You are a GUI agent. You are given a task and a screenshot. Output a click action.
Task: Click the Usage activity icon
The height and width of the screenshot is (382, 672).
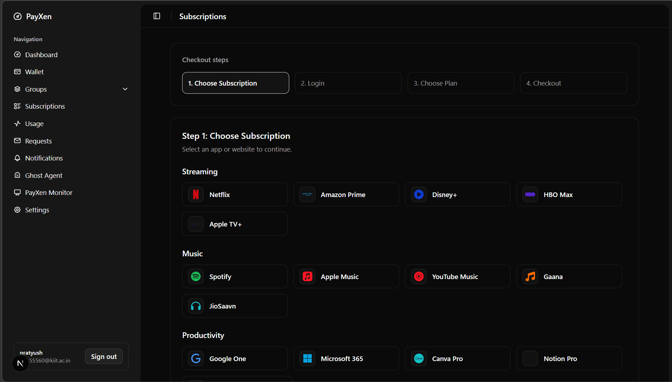(x=17, y=124)
